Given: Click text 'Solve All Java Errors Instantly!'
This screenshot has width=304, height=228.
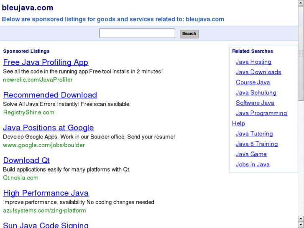Looking at the screenshot, I should pos(41,104).
